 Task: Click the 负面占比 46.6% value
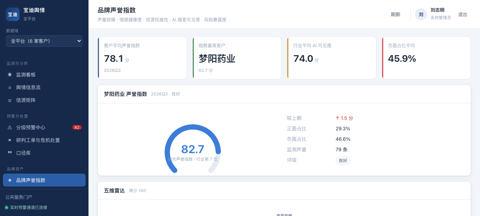[x=343, y=139]
